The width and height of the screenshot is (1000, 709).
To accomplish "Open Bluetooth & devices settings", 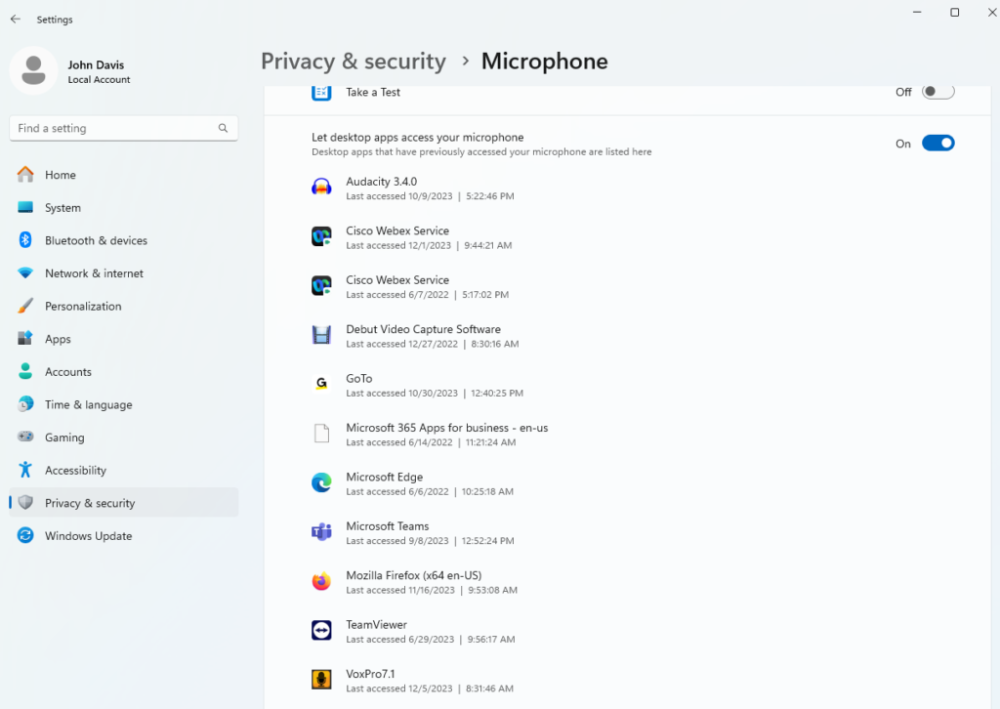I will point(96,240).
